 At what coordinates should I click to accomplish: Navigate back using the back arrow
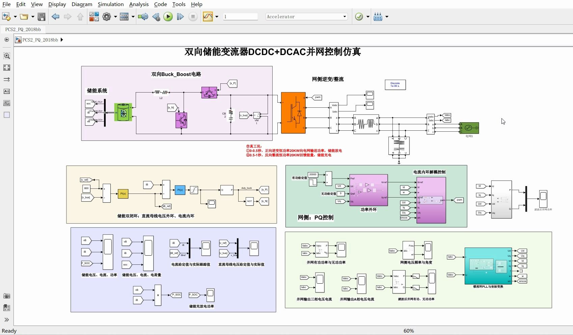click(x=56, y=16)
